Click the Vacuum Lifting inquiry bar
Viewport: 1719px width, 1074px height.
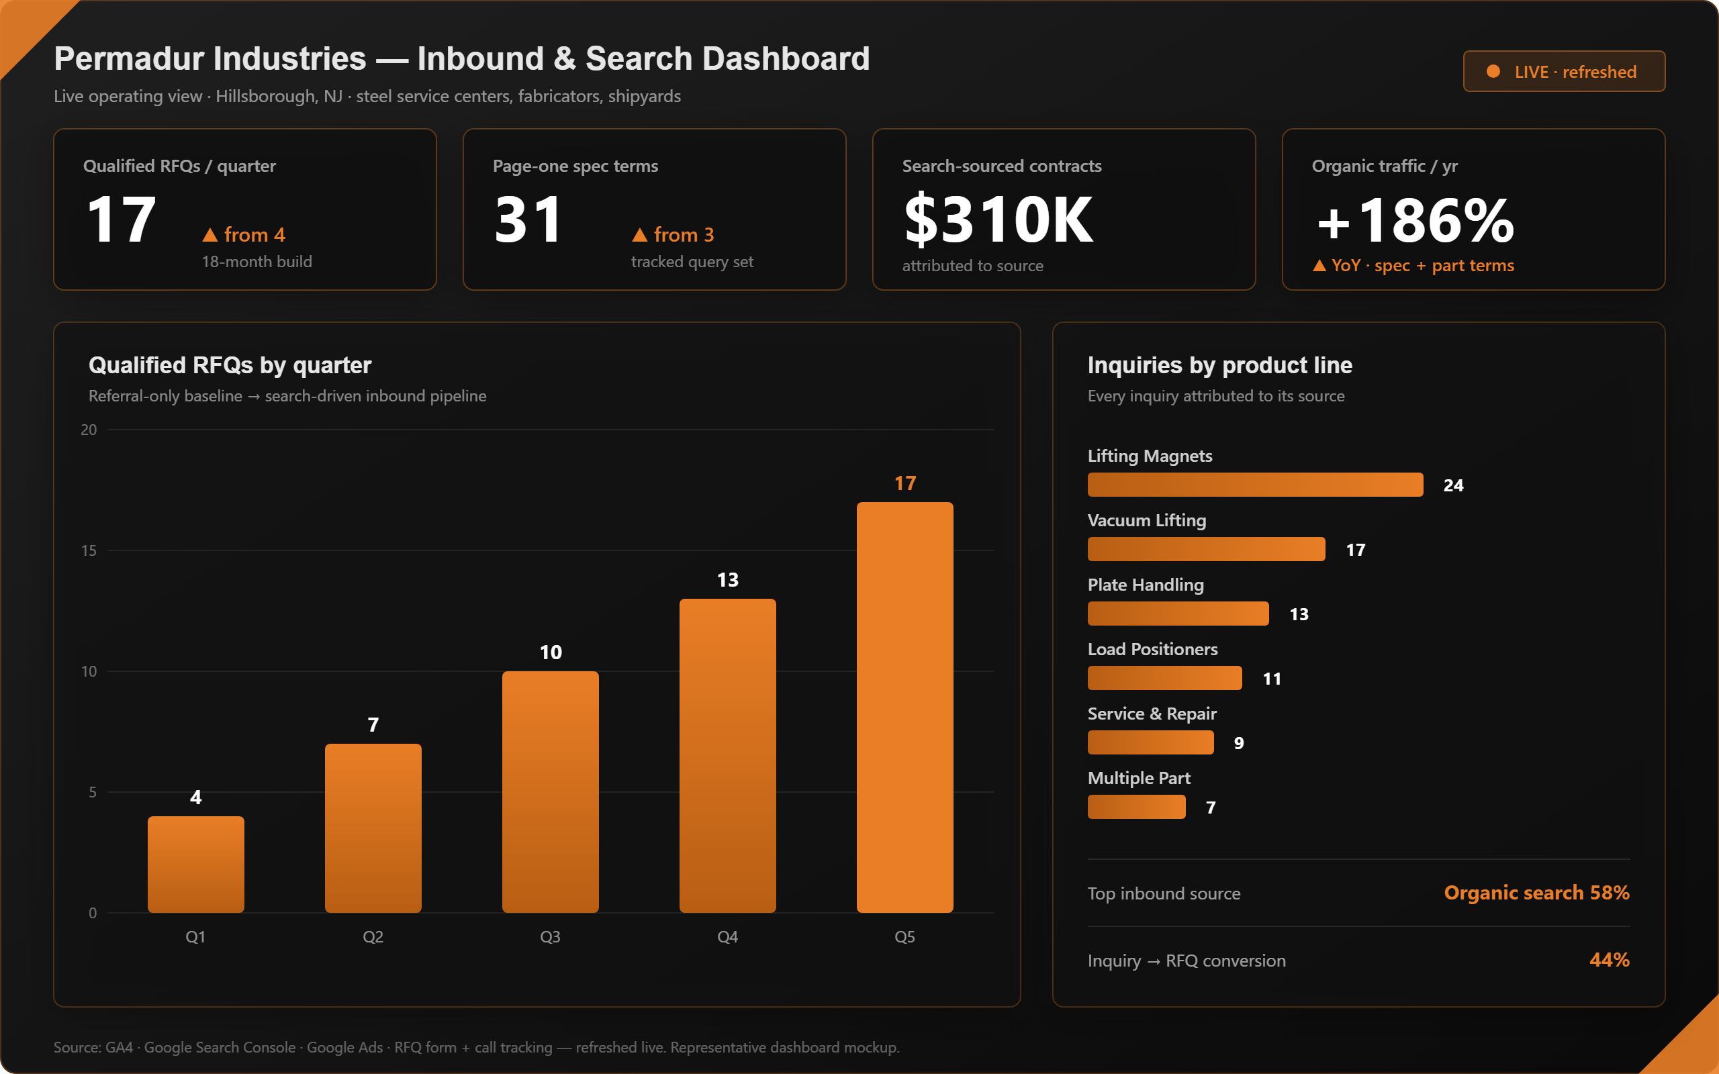[1206, 549]
